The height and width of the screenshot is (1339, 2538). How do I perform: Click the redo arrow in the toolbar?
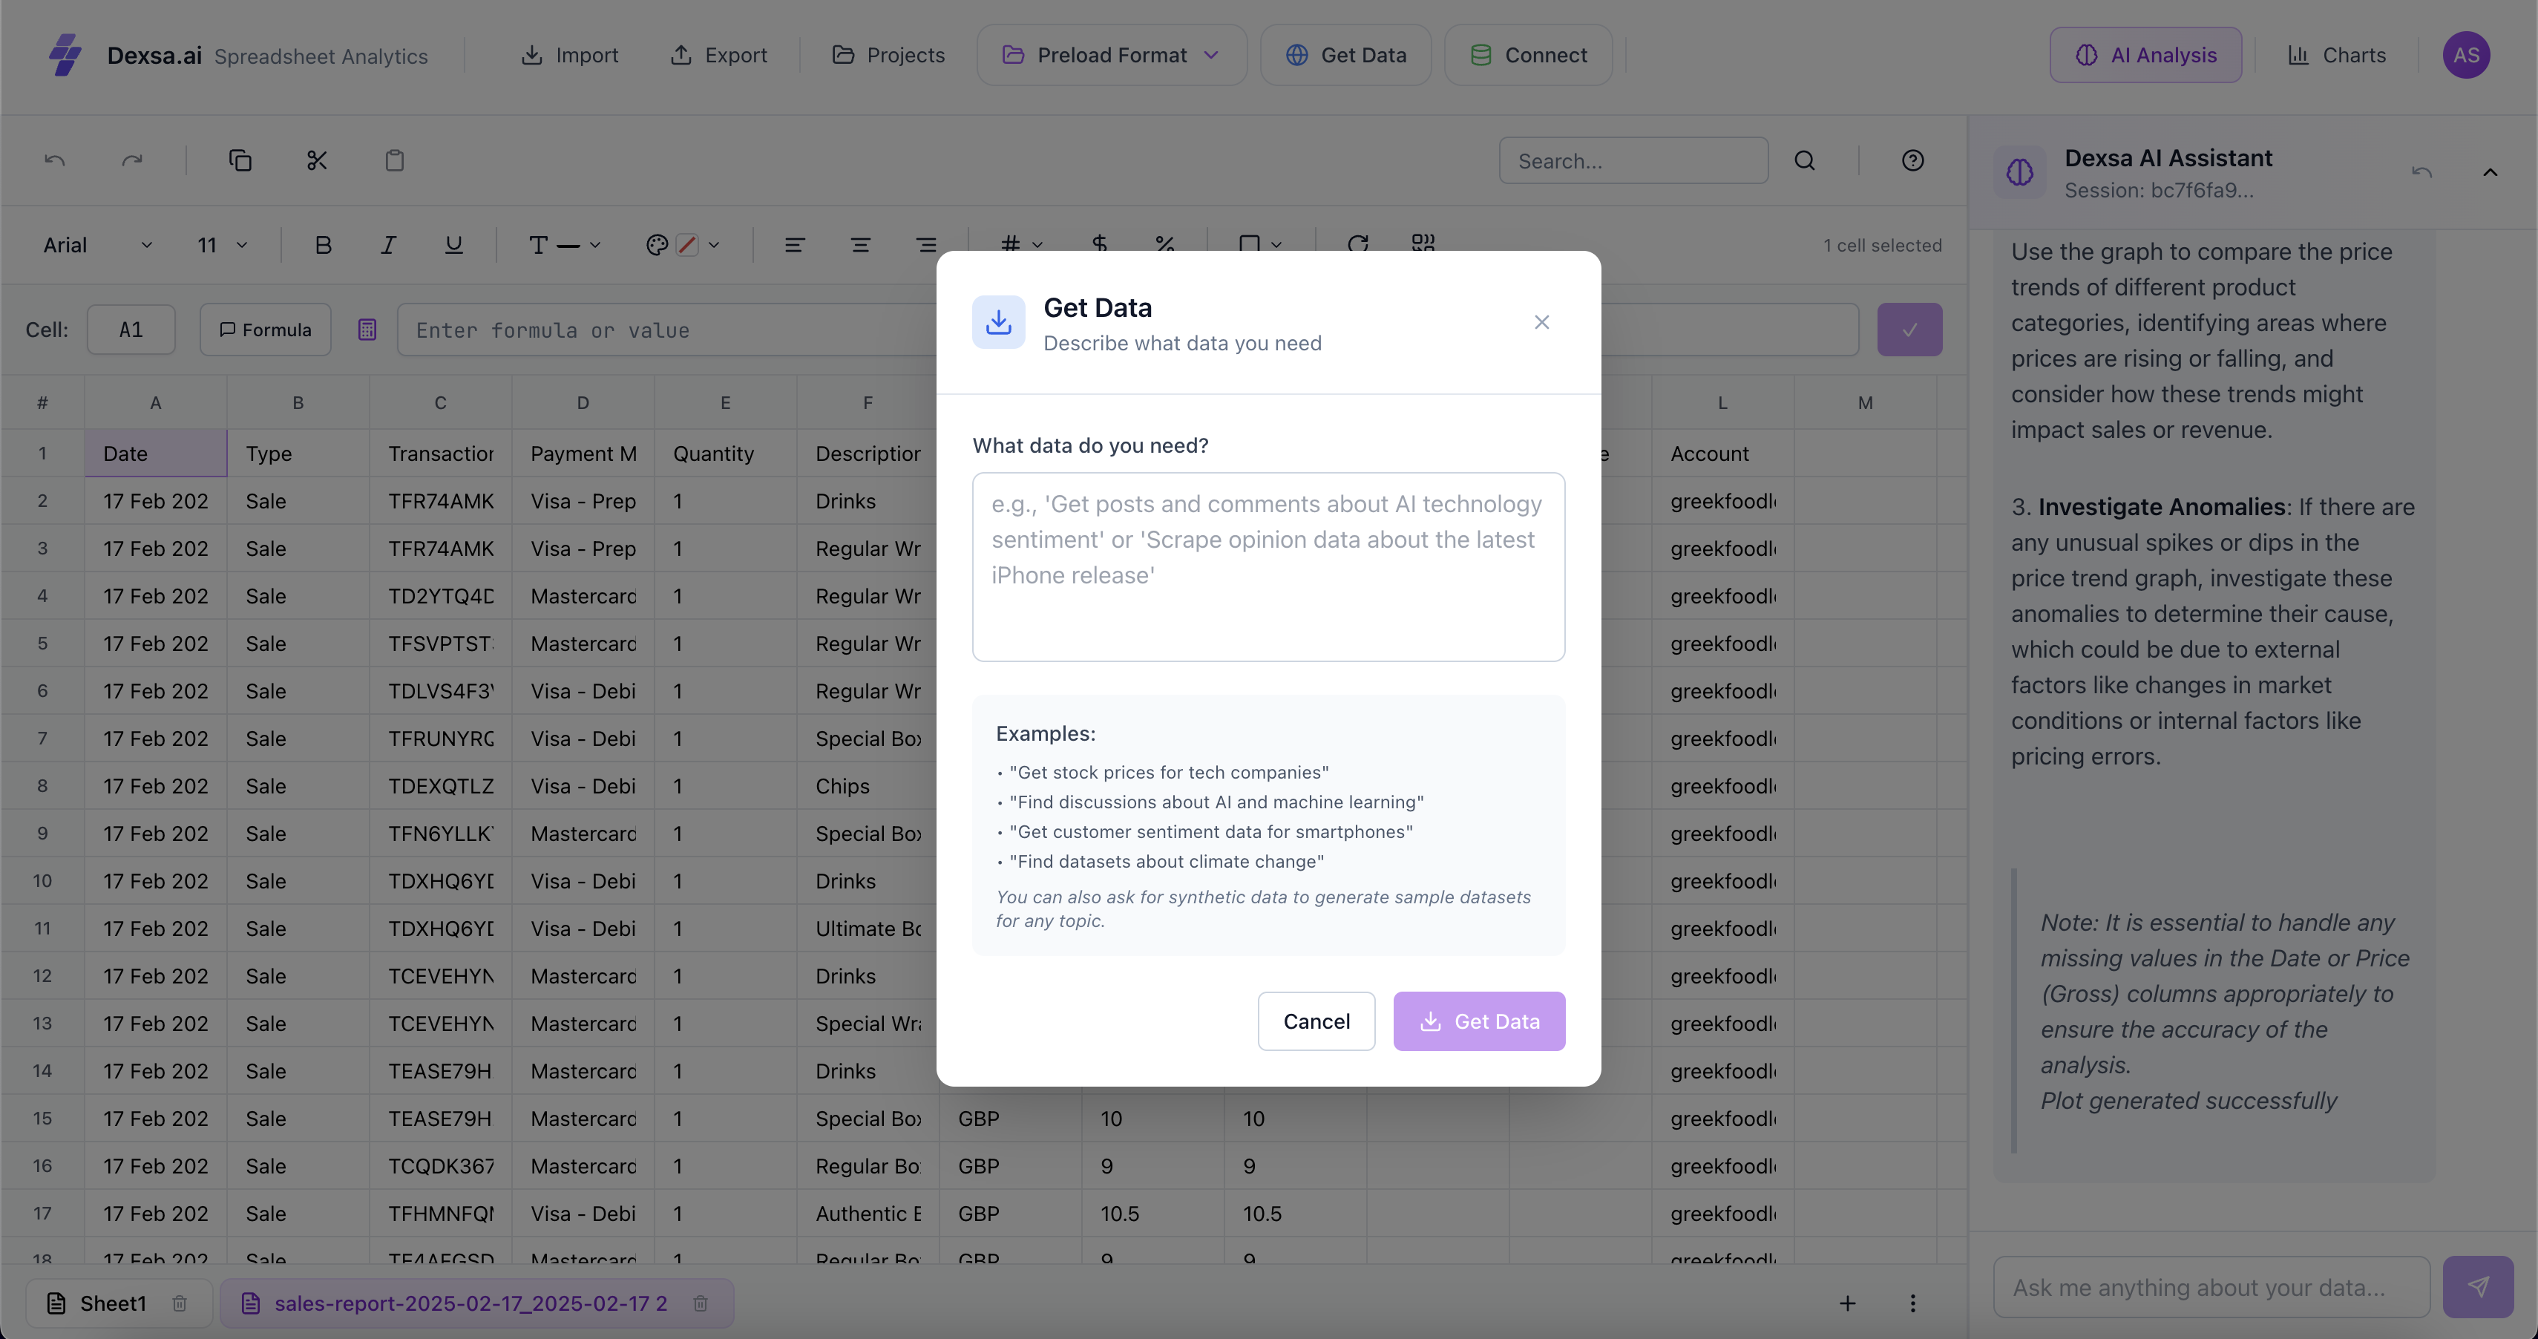[132, 160]
